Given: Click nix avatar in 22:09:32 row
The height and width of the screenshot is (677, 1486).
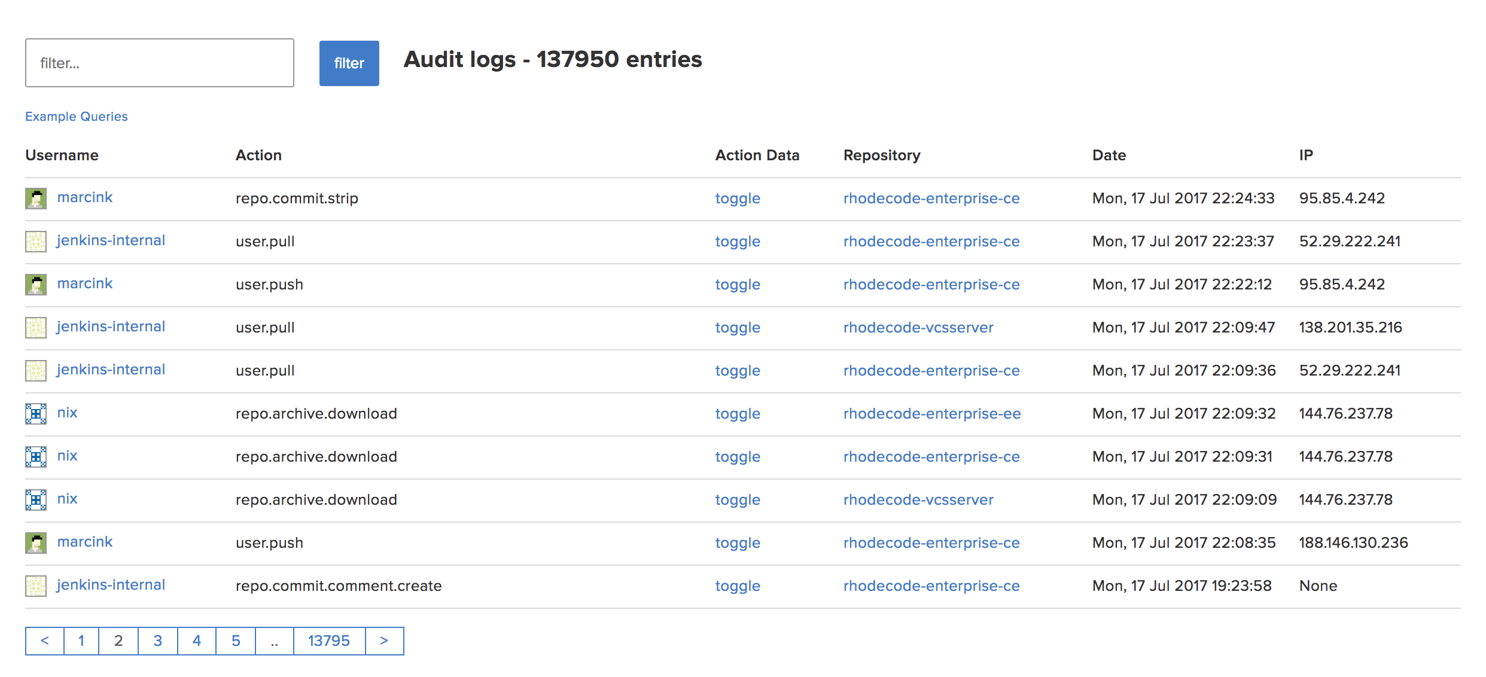Looking at the screenshot, I should 36,414.
